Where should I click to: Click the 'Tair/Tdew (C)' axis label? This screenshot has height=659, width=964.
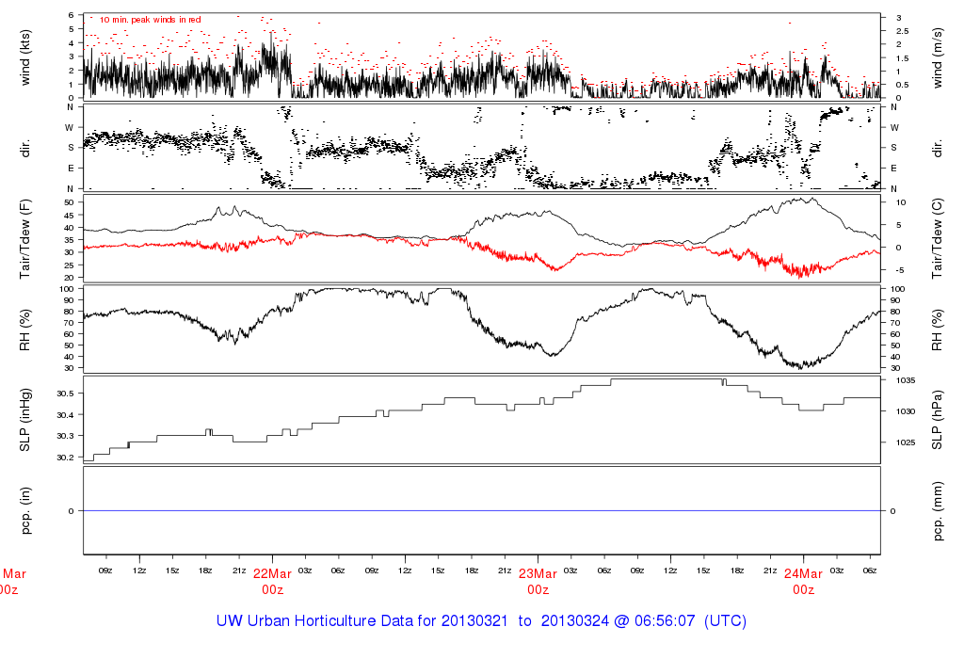coord(938,239)
